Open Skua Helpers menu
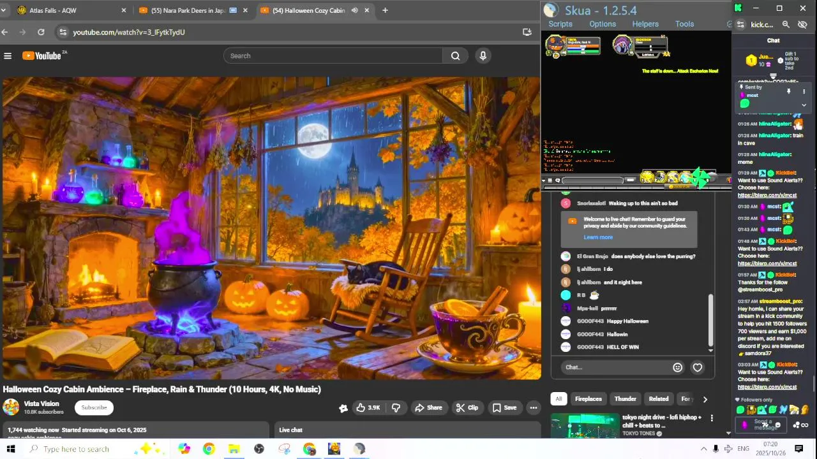The width and height of the screenshot is (817, 459). (645, 24)
